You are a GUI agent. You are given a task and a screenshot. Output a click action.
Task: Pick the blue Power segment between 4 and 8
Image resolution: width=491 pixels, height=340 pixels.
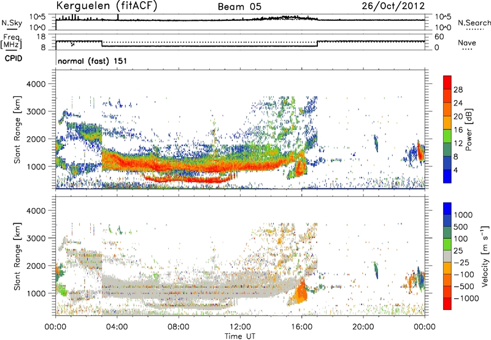click(x=447, y=163)
